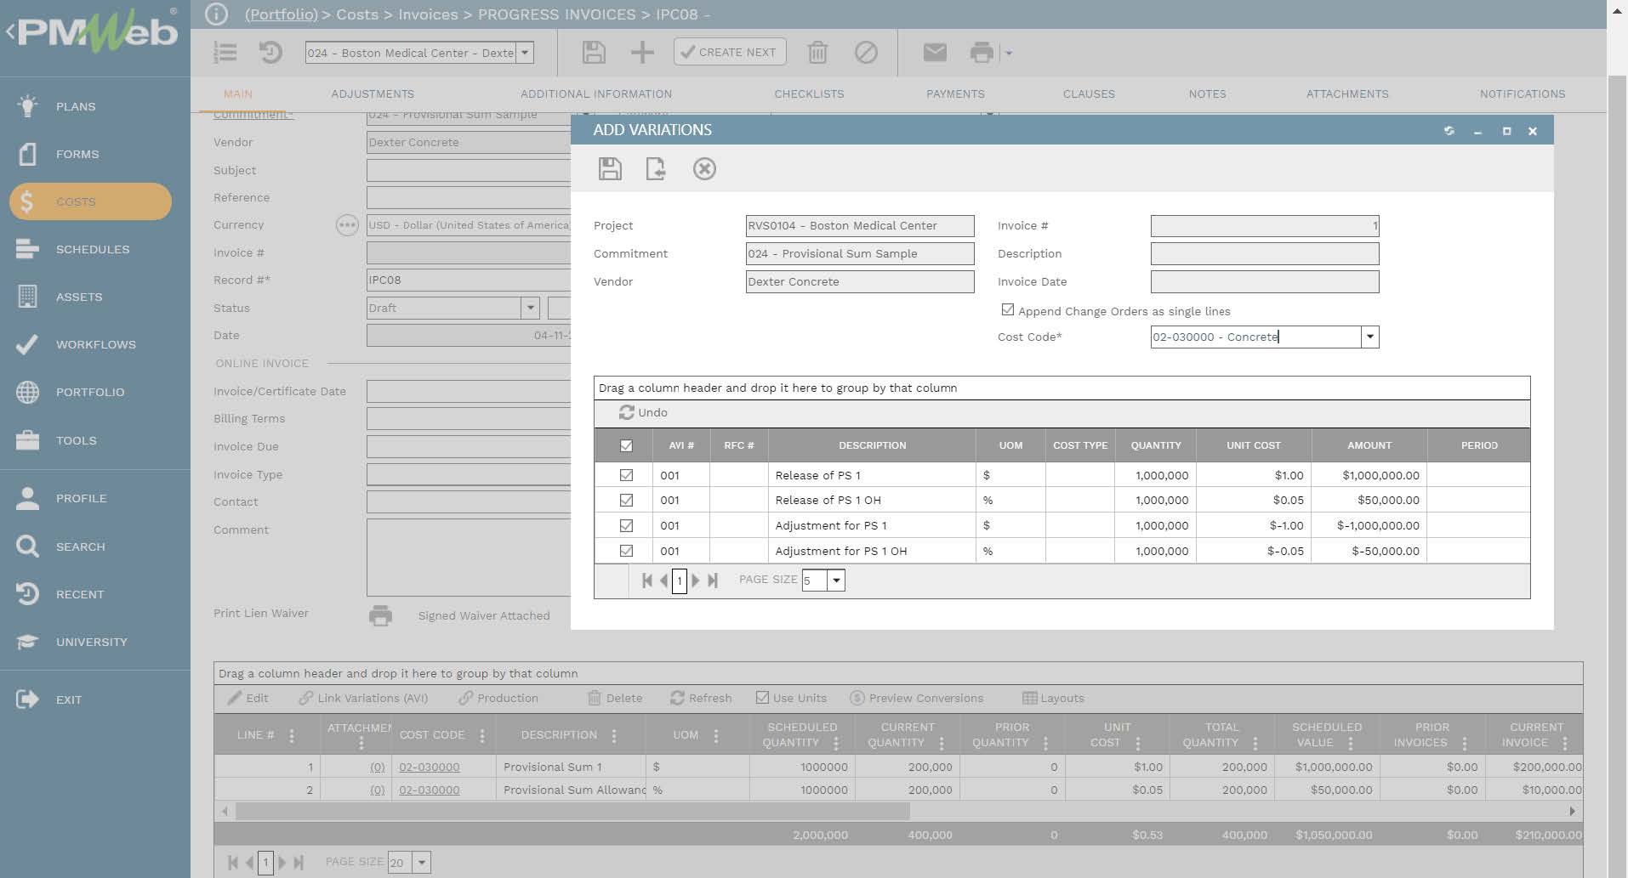Click the horizontal scrollbar of invoice grid

pos(572,812)
